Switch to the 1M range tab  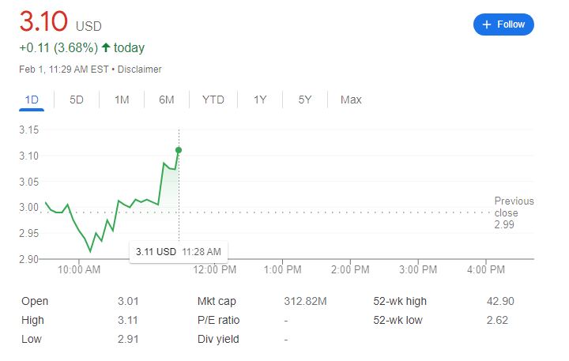click(122, 100)
